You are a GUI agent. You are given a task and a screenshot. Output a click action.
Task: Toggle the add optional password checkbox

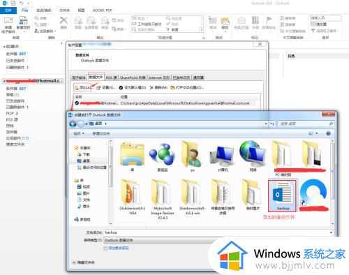click(105, 248)
